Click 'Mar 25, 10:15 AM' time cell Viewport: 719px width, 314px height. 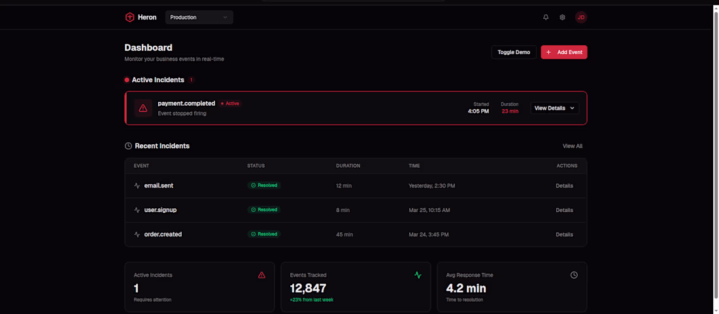(x=429, y=210)
